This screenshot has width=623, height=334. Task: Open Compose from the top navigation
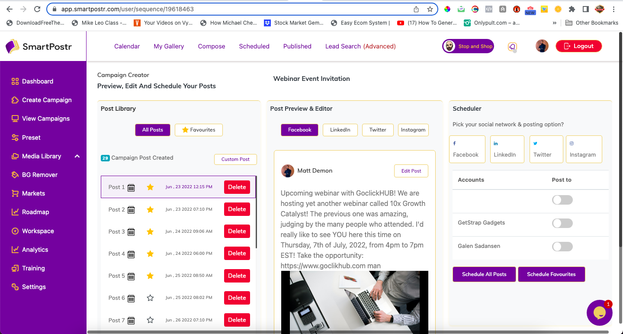[212, 46]
